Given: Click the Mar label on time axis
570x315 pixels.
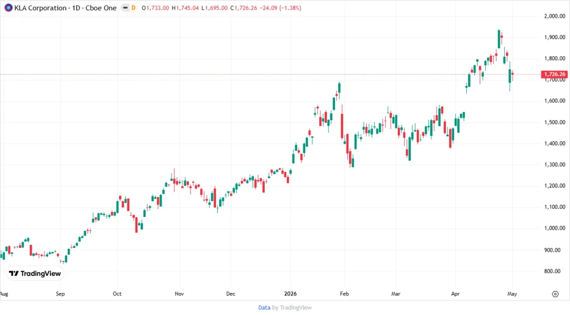Looking at the screenshot, I should point(395,294).
